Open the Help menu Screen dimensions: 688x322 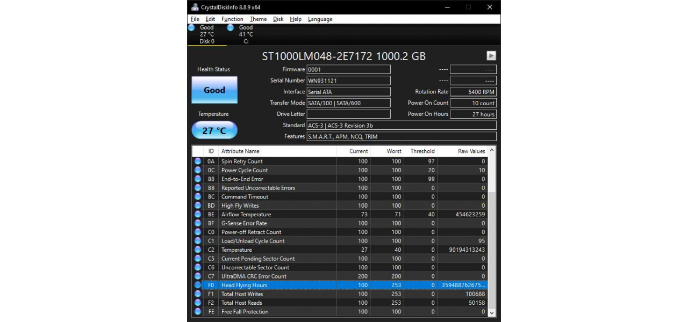[296, 19]
